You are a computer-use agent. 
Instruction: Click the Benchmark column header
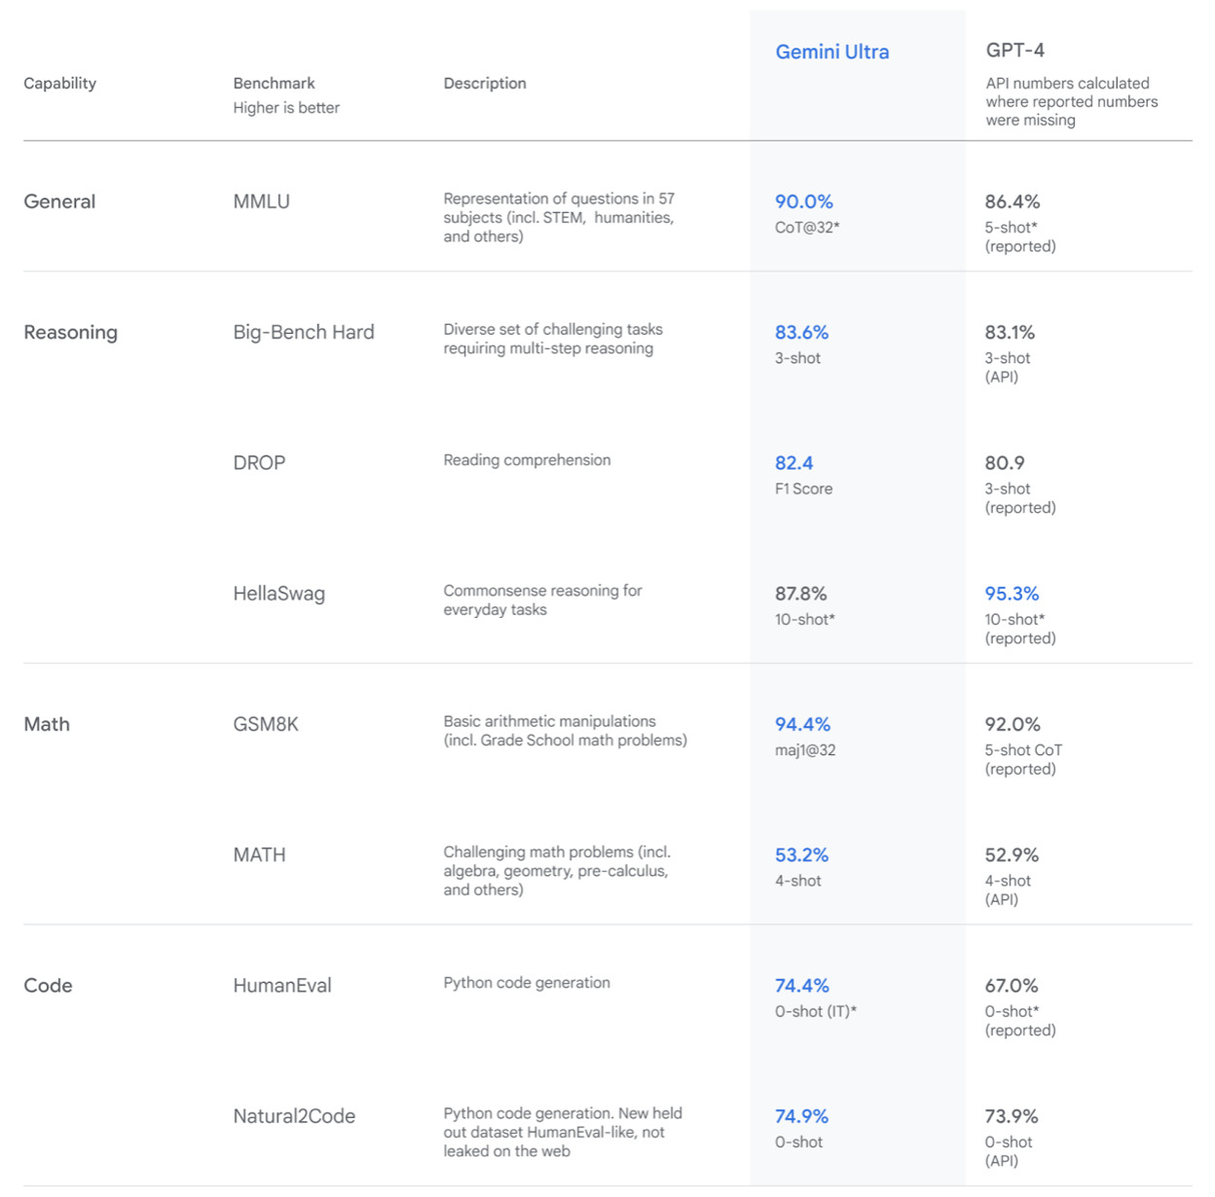click(x=274, y=84)
